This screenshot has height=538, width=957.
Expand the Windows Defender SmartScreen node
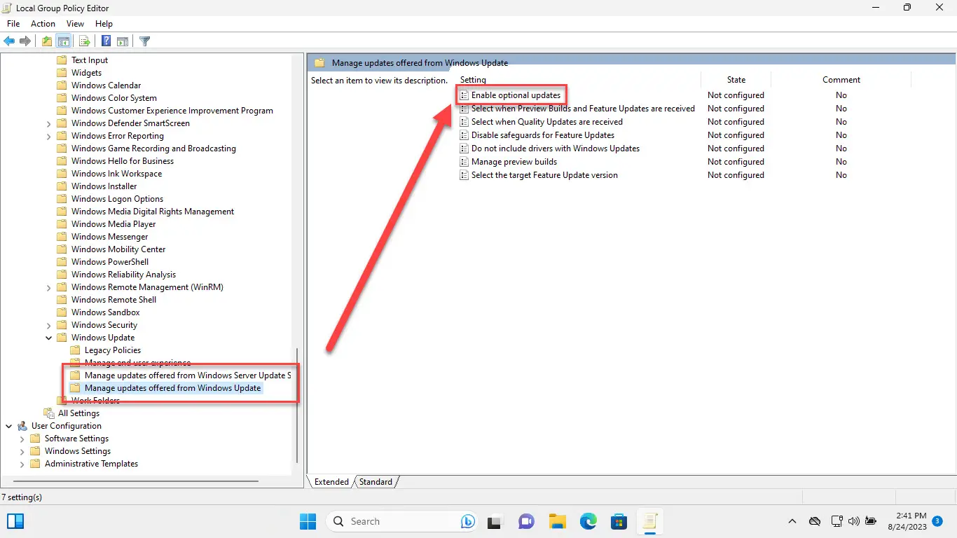tap(48, 123)
